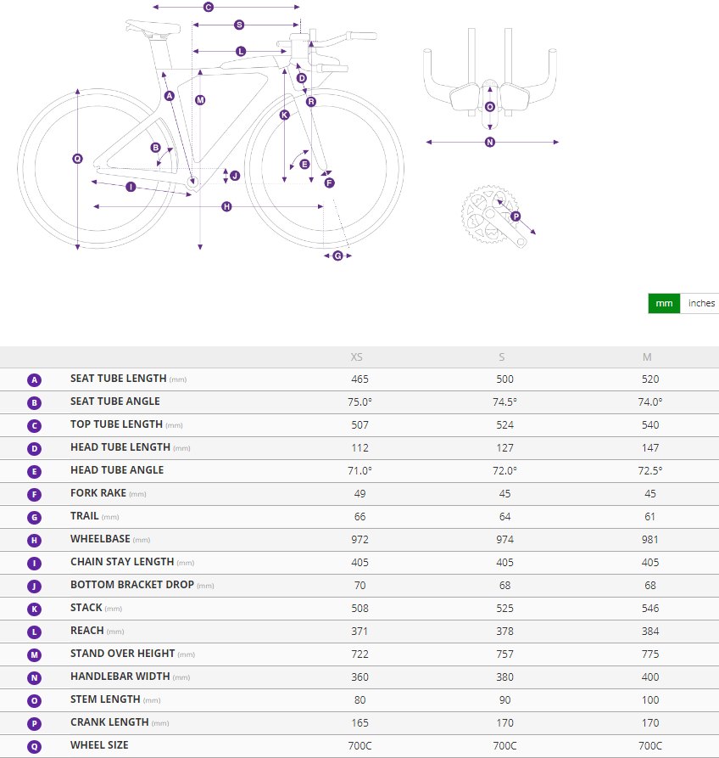Click the L badge beside Reach row
This screenshot has width=719, height=758.
point(34,632)
